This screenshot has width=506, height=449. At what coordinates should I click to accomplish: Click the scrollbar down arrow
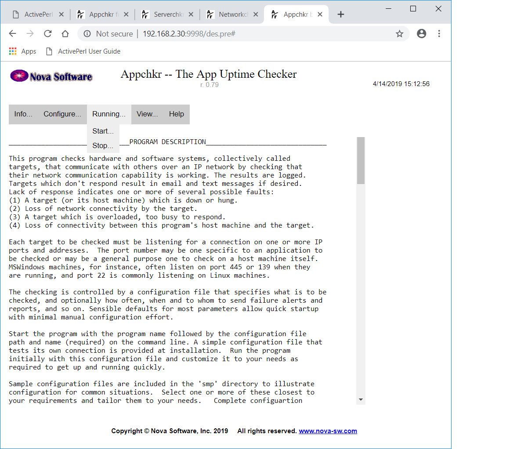pyautogui.click(x=361, y=400)
